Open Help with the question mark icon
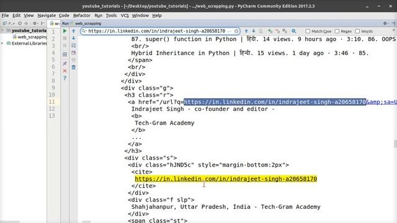This screenshot has width=397, height=223. 65,78
